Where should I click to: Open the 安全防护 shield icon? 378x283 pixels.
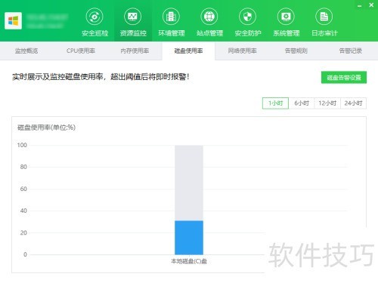(x=248, y=17)
